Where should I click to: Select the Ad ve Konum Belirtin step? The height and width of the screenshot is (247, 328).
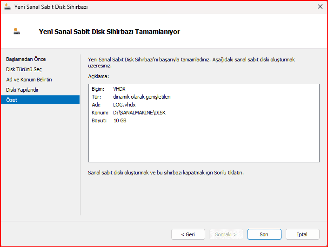(x=29, y=80)
